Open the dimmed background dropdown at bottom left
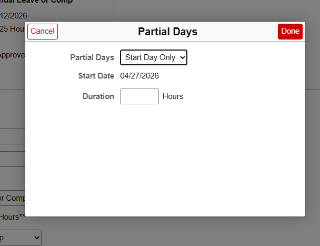Viewport: 320px width, 246px height. (x=21, y=238)
